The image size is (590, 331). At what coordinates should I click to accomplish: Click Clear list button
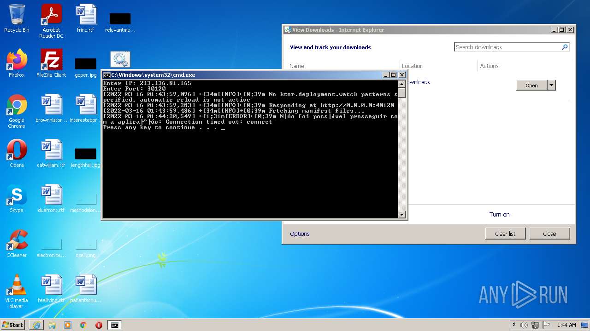pyautogui.click(x=505, y=234)
